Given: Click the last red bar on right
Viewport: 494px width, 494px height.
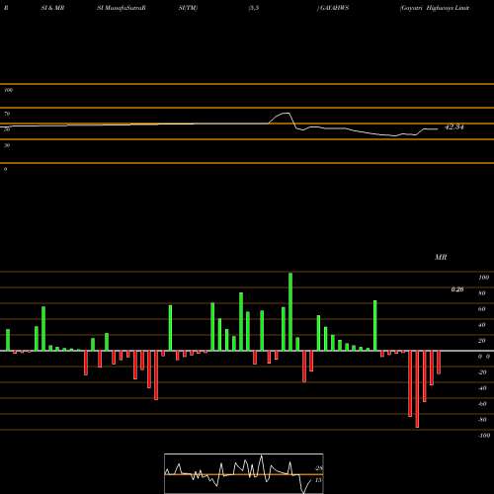Looking at the screenshot, I should tap(439, 363).
